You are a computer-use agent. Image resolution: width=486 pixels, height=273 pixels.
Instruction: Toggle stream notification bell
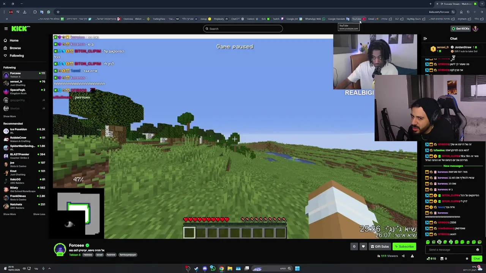[354, 246]
